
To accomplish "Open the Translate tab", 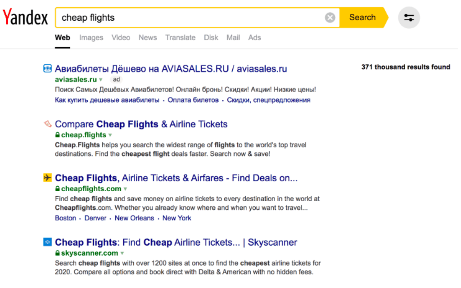I will coord(180,38).
